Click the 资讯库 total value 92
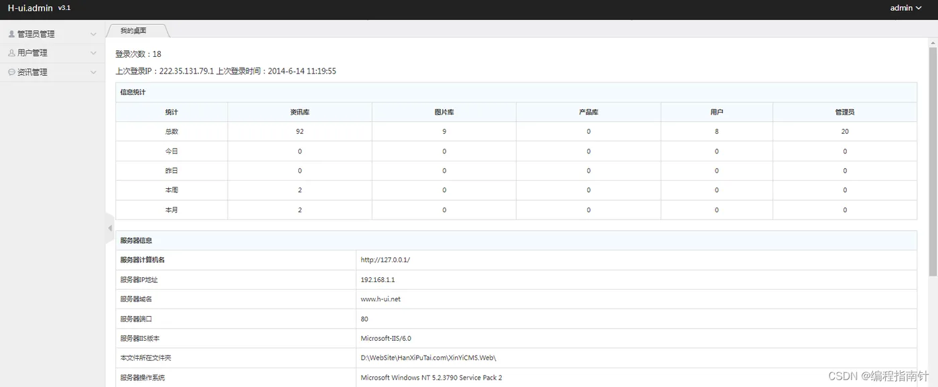Viewport: 938px width, 387px height. (299, 131)
